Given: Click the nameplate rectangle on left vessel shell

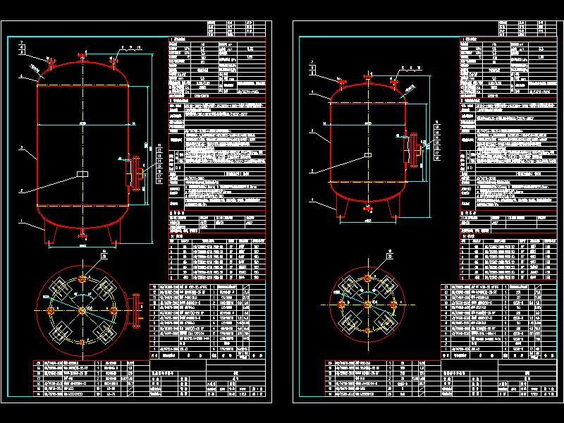Looking at the screenshot, I should [82, 174].
